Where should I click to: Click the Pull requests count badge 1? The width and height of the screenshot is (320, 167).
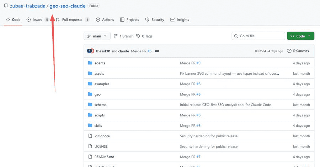[87, 20]
